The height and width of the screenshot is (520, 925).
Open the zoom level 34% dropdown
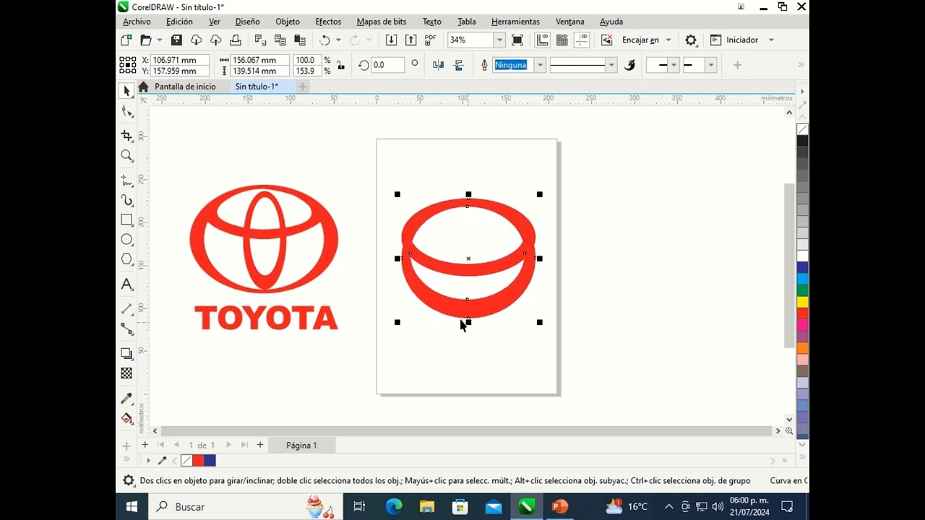tap(499, 40)
